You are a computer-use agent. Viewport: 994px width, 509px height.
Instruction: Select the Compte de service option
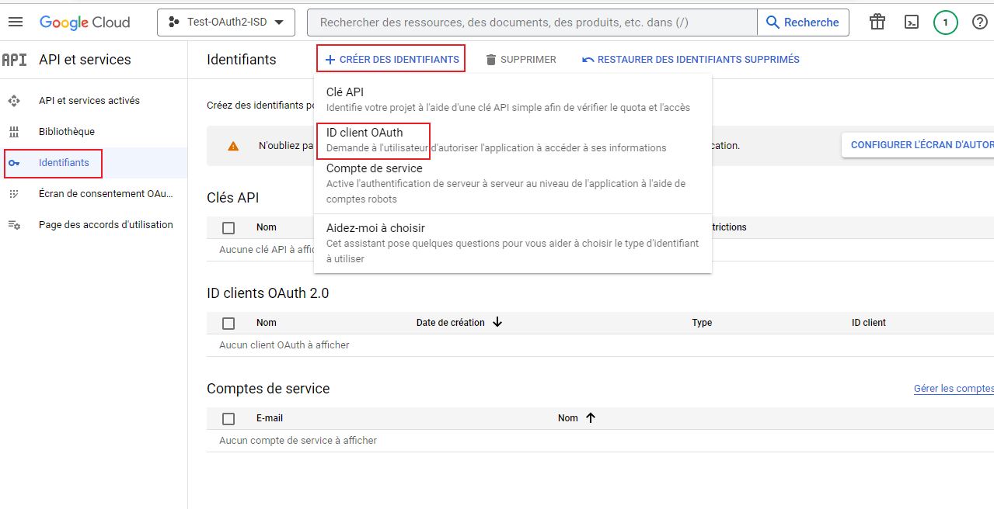coord(375,168)
